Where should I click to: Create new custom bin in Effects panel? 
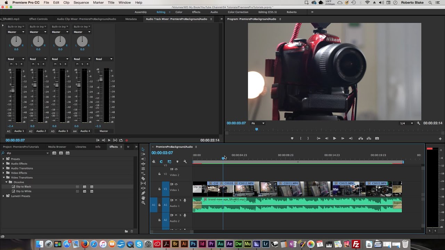click(x=126, y=231)
